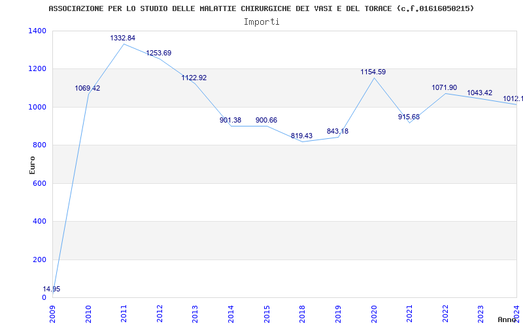
Task: Click the y-axis value 800
Action: tap(40, 145)
